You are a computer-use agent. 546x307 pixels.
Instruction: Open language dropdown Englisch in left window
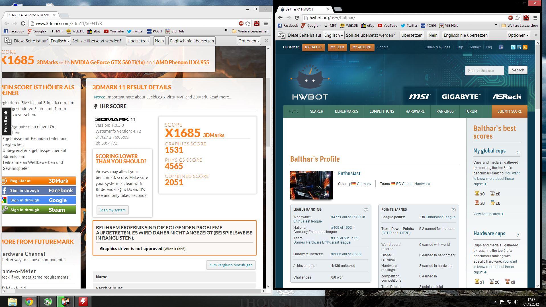coord(60,41)
